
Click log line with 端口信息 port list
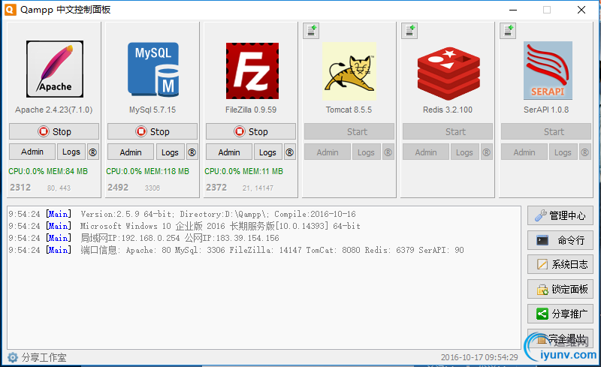[x=236, y=250]
